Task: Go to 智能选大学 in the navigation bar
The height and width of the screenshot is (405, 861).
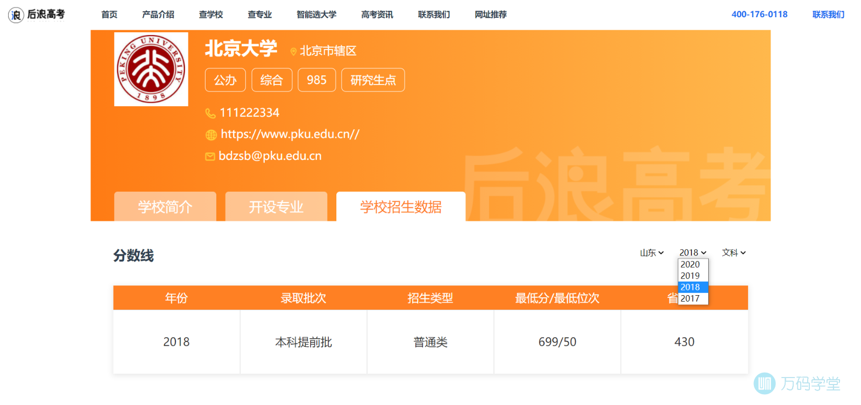Action: pyautogui.click(x=316, y=15)
